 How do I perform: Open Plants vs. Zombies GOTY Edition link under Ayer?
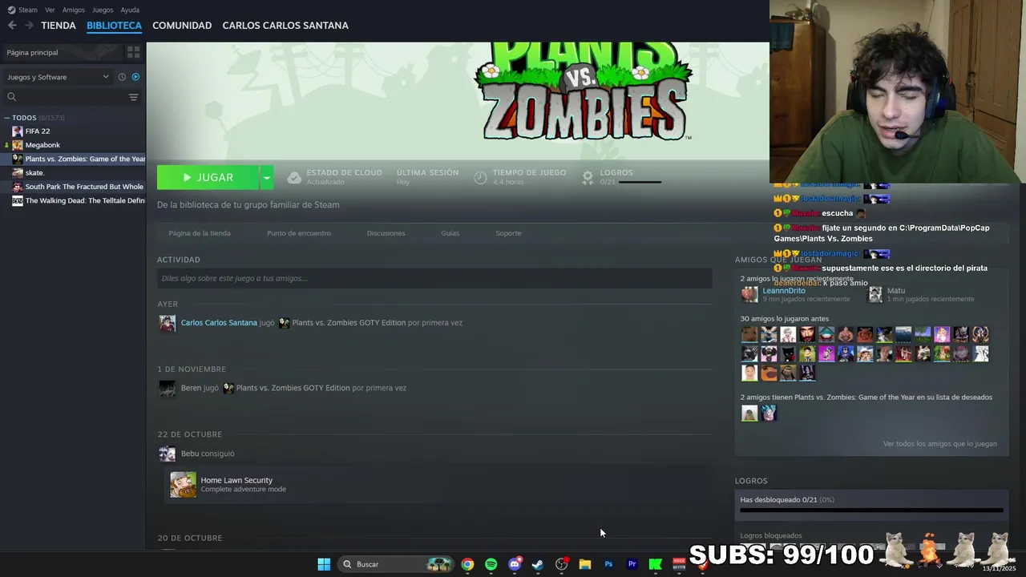click(349, 323)
